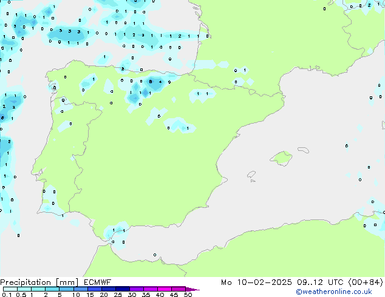This screenshot has width=385, height=297.
Task: Click the legend swatch between 15 and 20
Action: coord(95,289)
